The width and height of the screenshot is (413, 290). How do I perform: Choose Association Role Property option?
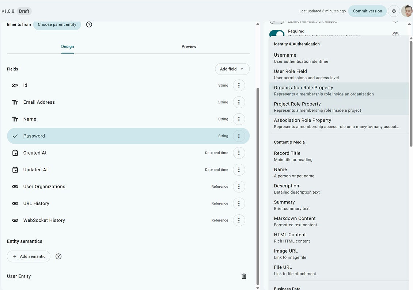coord(339,123)
